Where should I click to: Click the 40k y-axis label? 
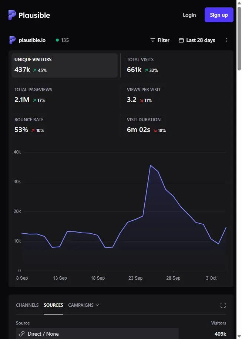[x=17, y=152]
